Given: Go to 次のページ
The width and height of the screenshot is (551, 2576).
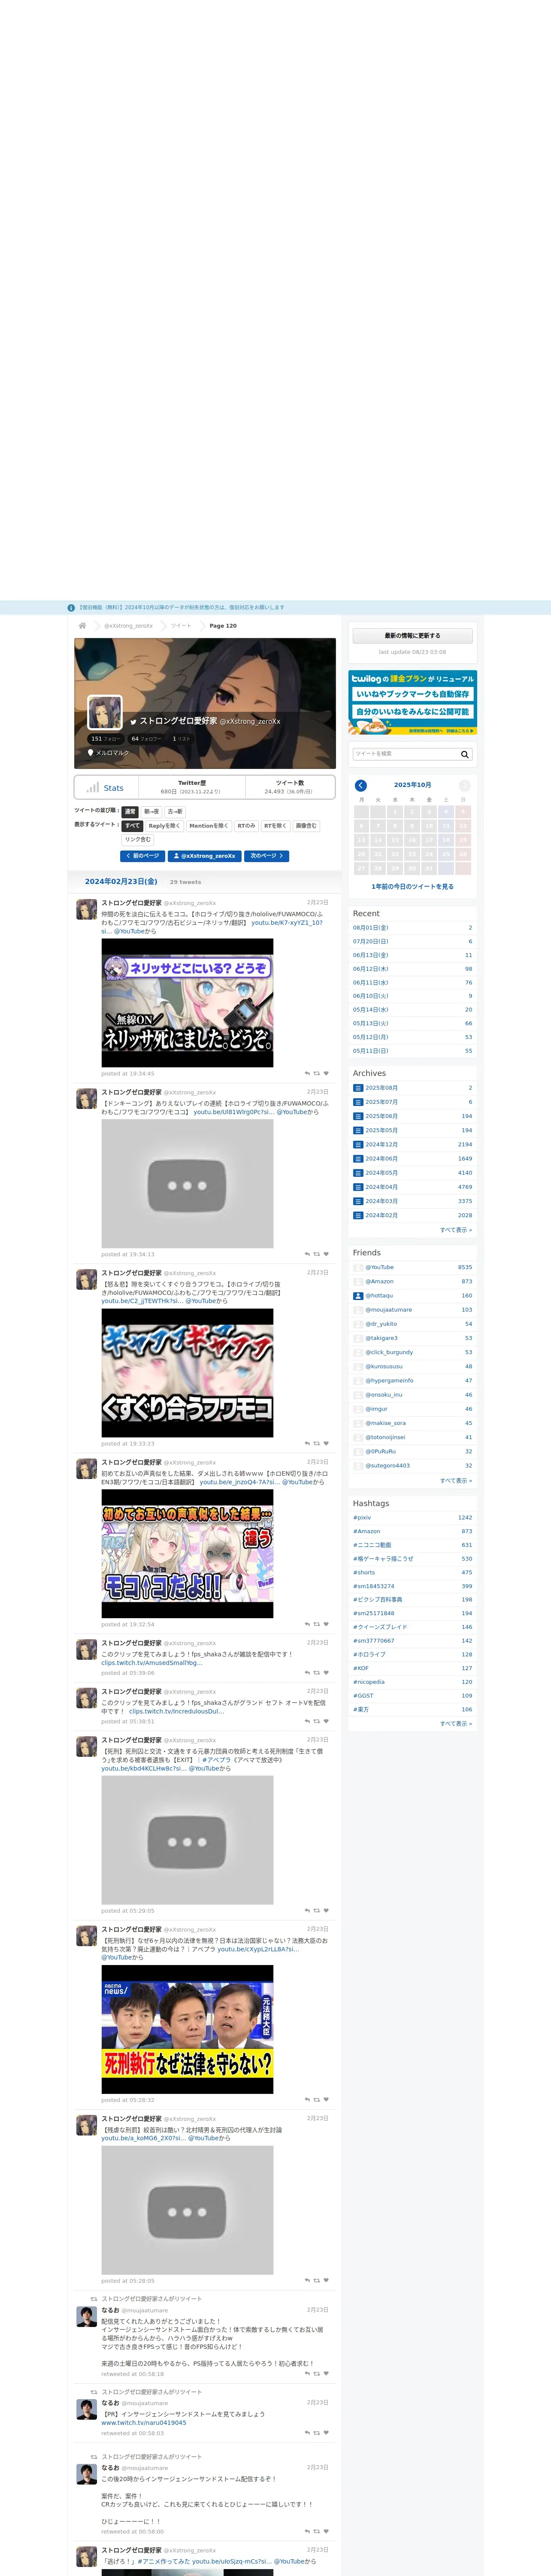Looking at the screenshot, I should point(266,856).
